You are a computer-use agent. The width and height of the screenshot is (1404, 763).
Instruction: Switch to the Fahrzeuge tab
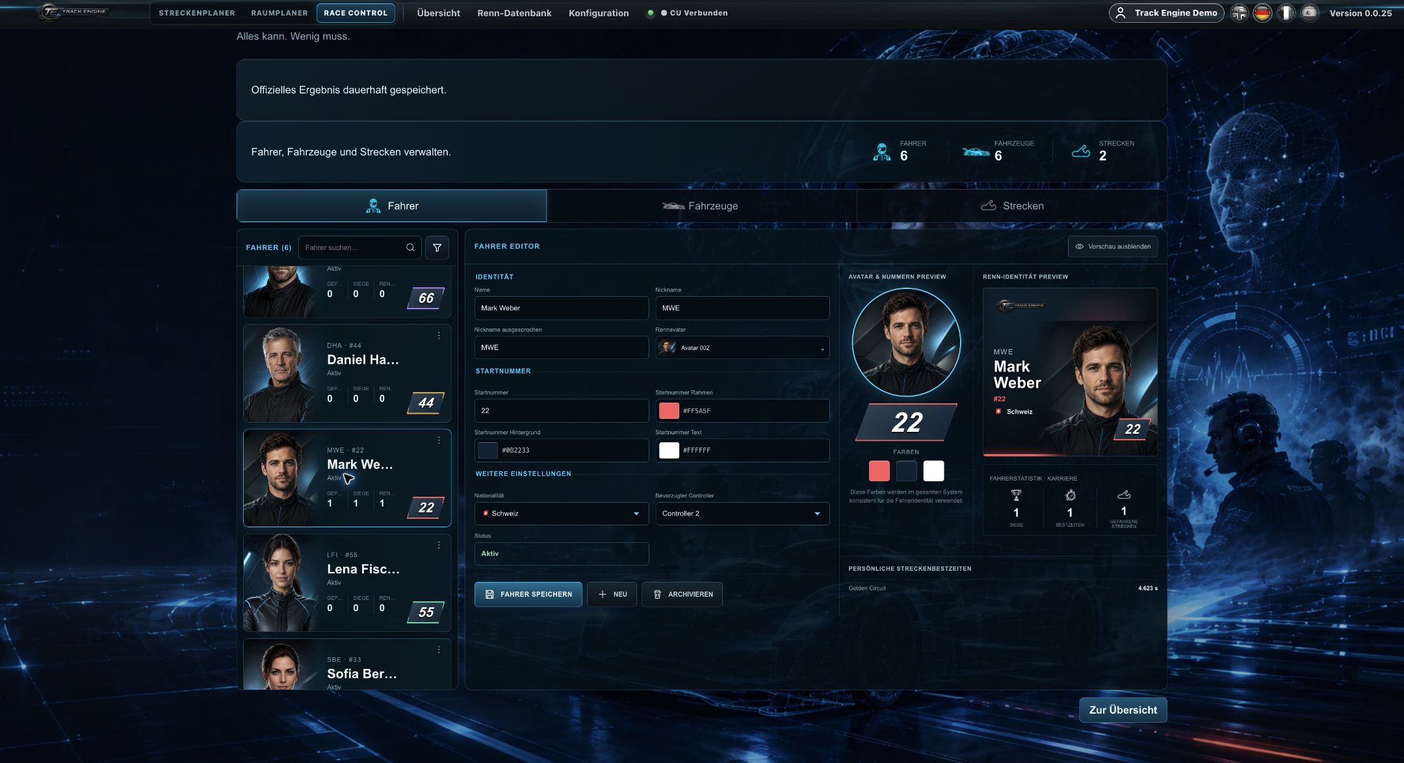point(701,206)
